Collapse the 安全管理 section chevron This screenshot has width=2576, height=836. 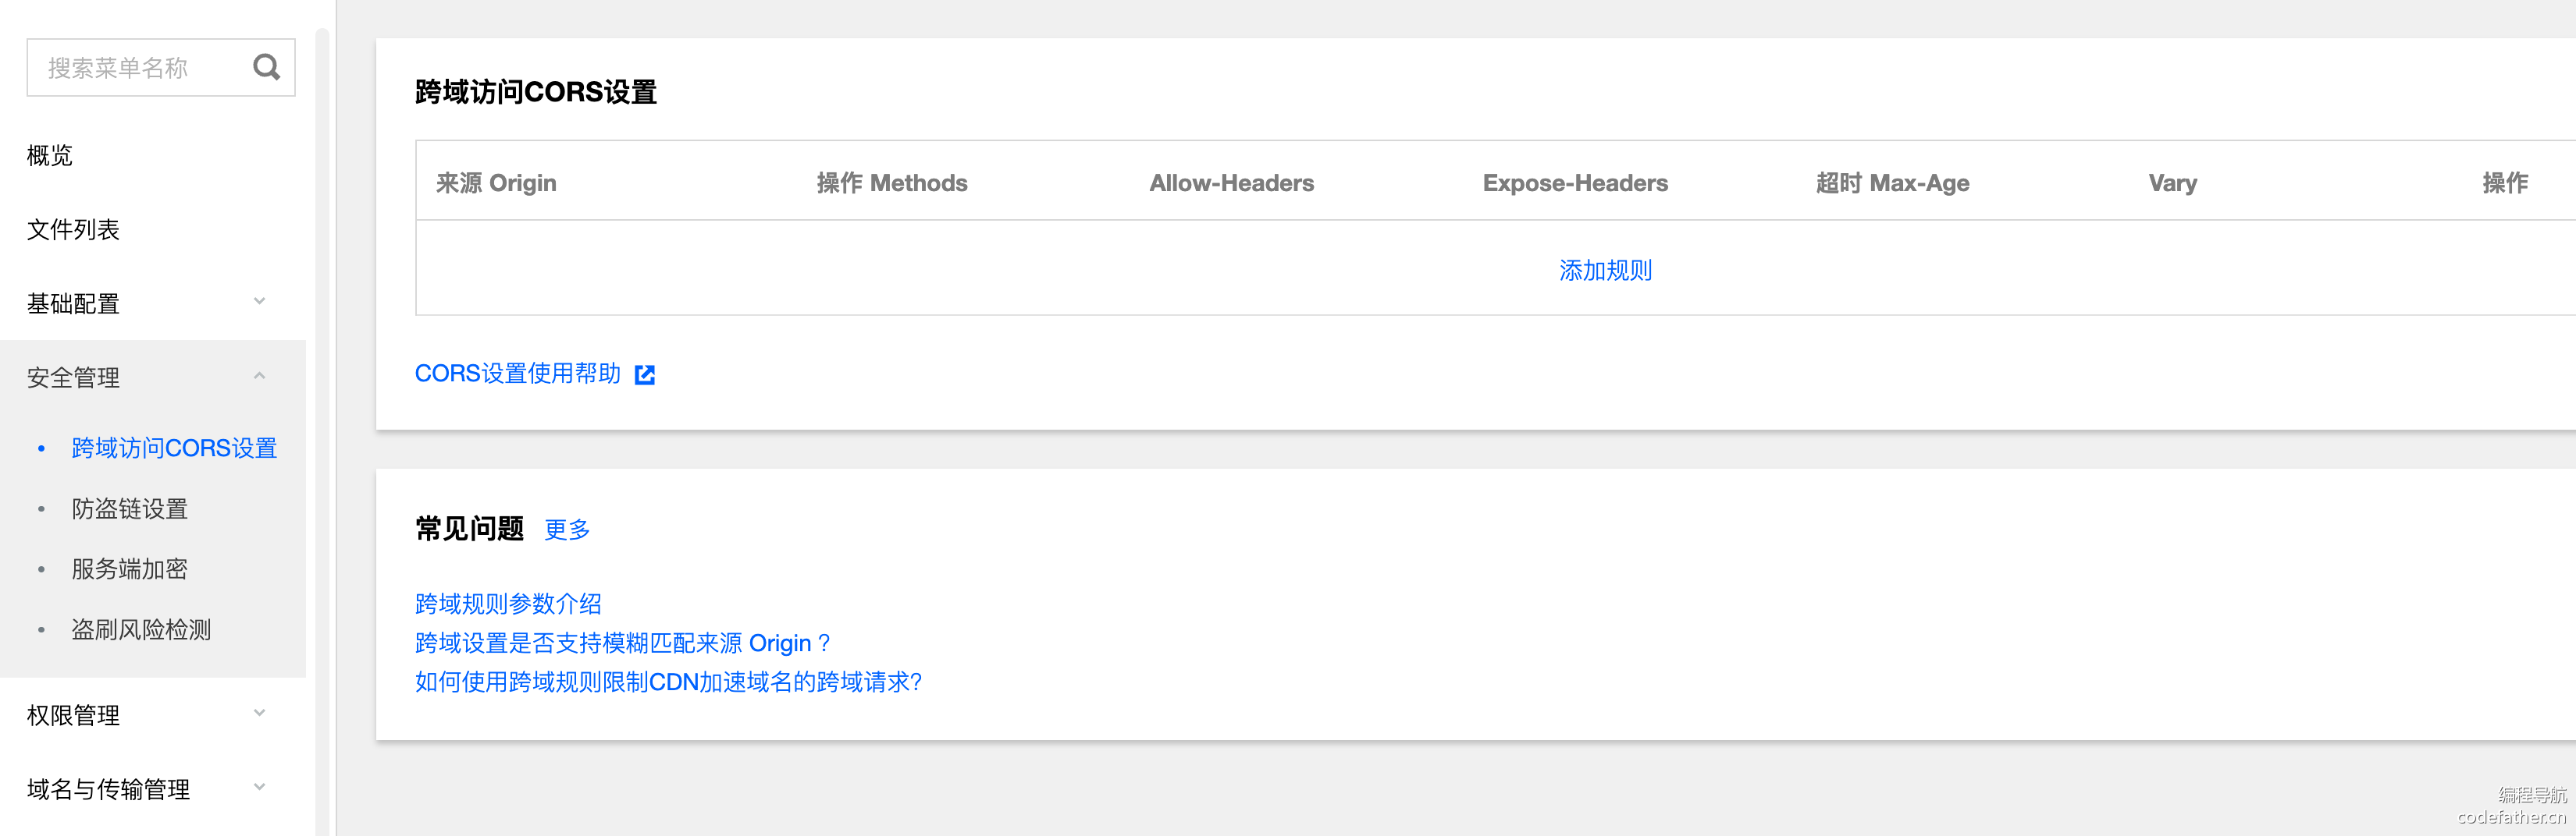pos(259,377)
